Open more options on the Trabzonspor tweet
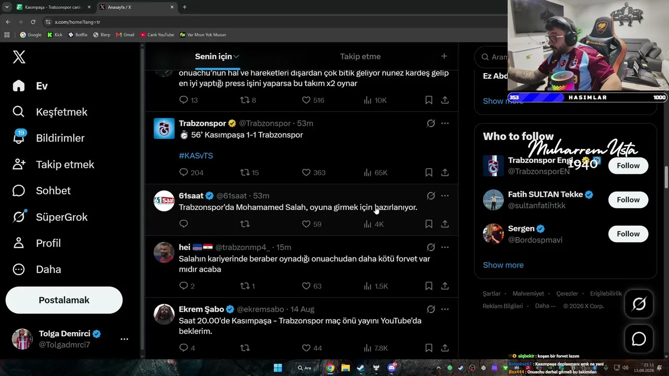 coord(445,123)
